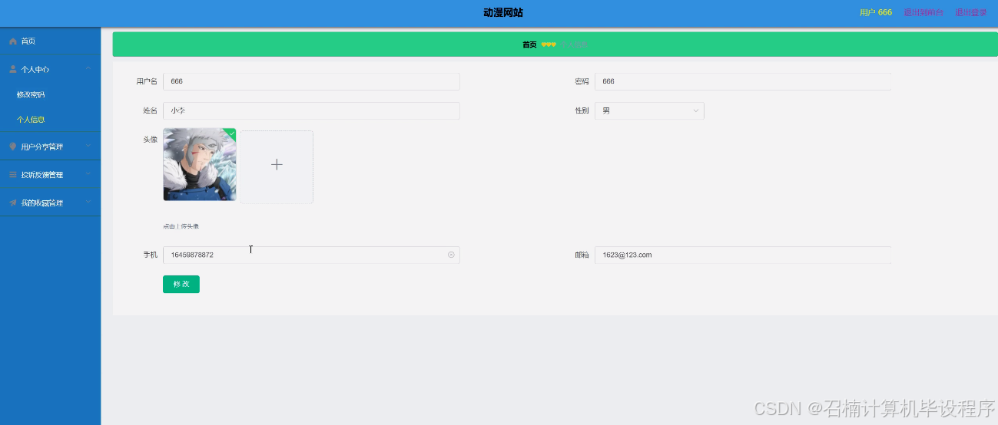Click 用户 666 in the header
998x425 pixels.
[876, 13]
